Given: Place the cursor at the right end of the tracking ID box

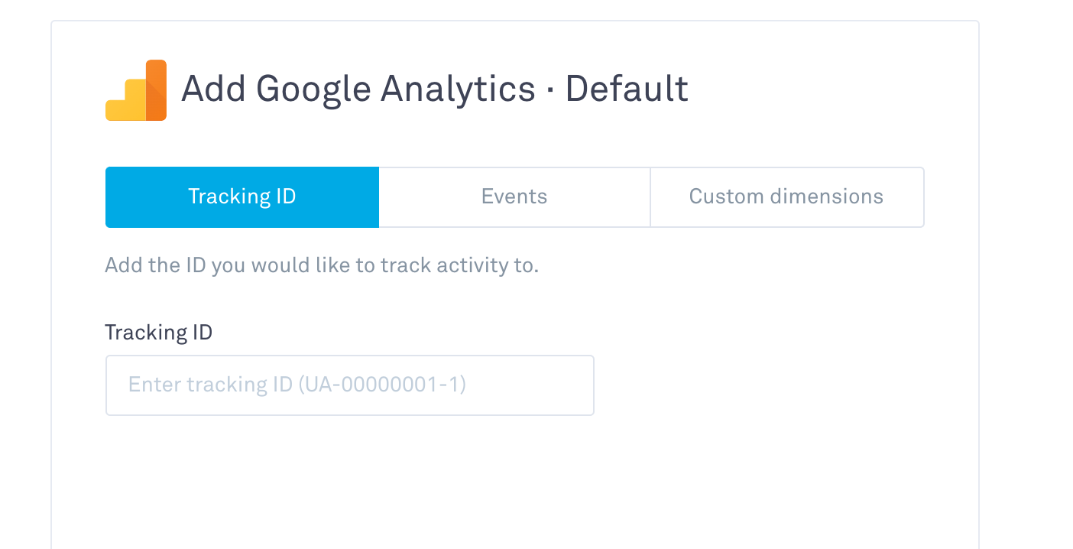Looking at the screenshot, I should (581, 385).
